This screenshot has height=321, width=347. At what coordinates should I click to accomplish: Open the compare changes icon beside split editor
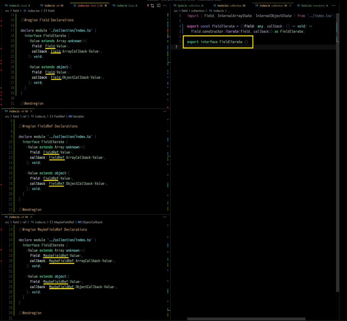click(152, 6)
